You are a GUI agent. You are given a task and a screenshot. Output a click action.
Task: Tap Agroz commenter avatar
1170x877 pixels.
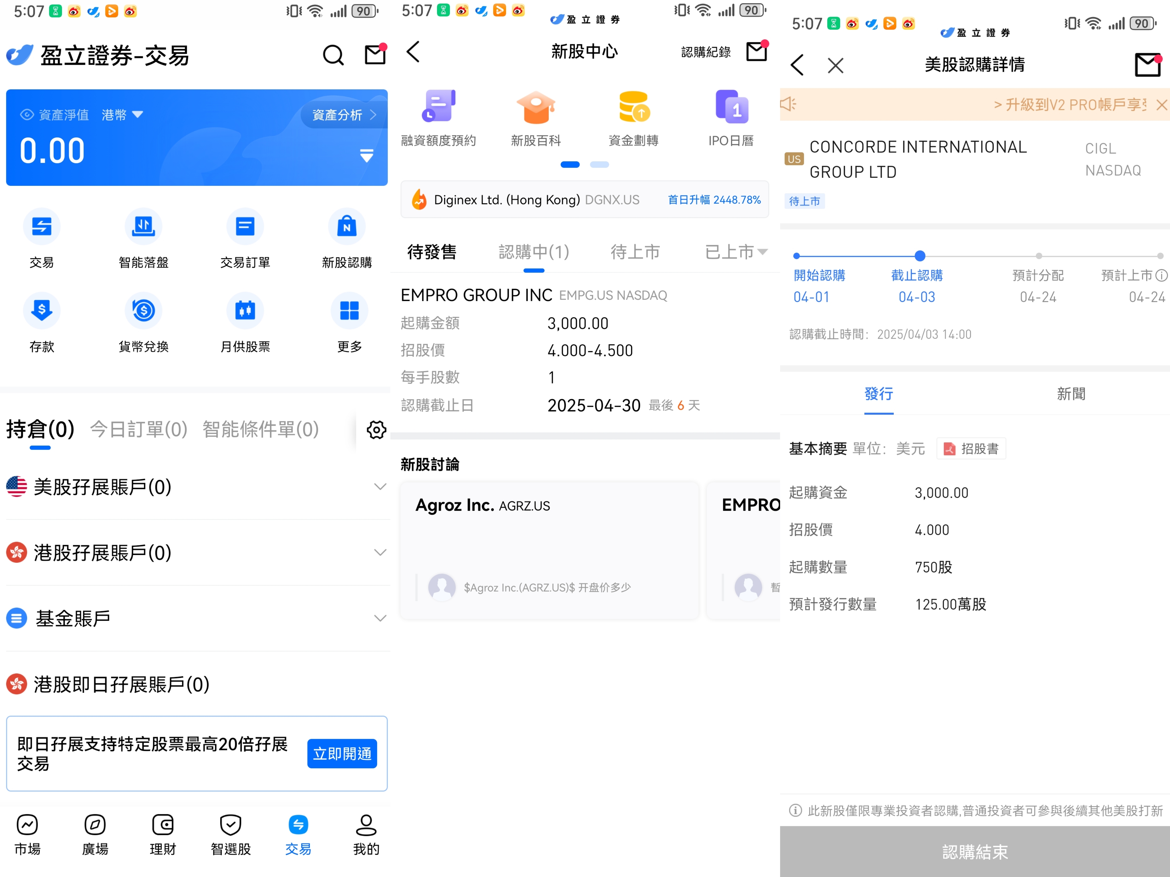click(442, 587)
